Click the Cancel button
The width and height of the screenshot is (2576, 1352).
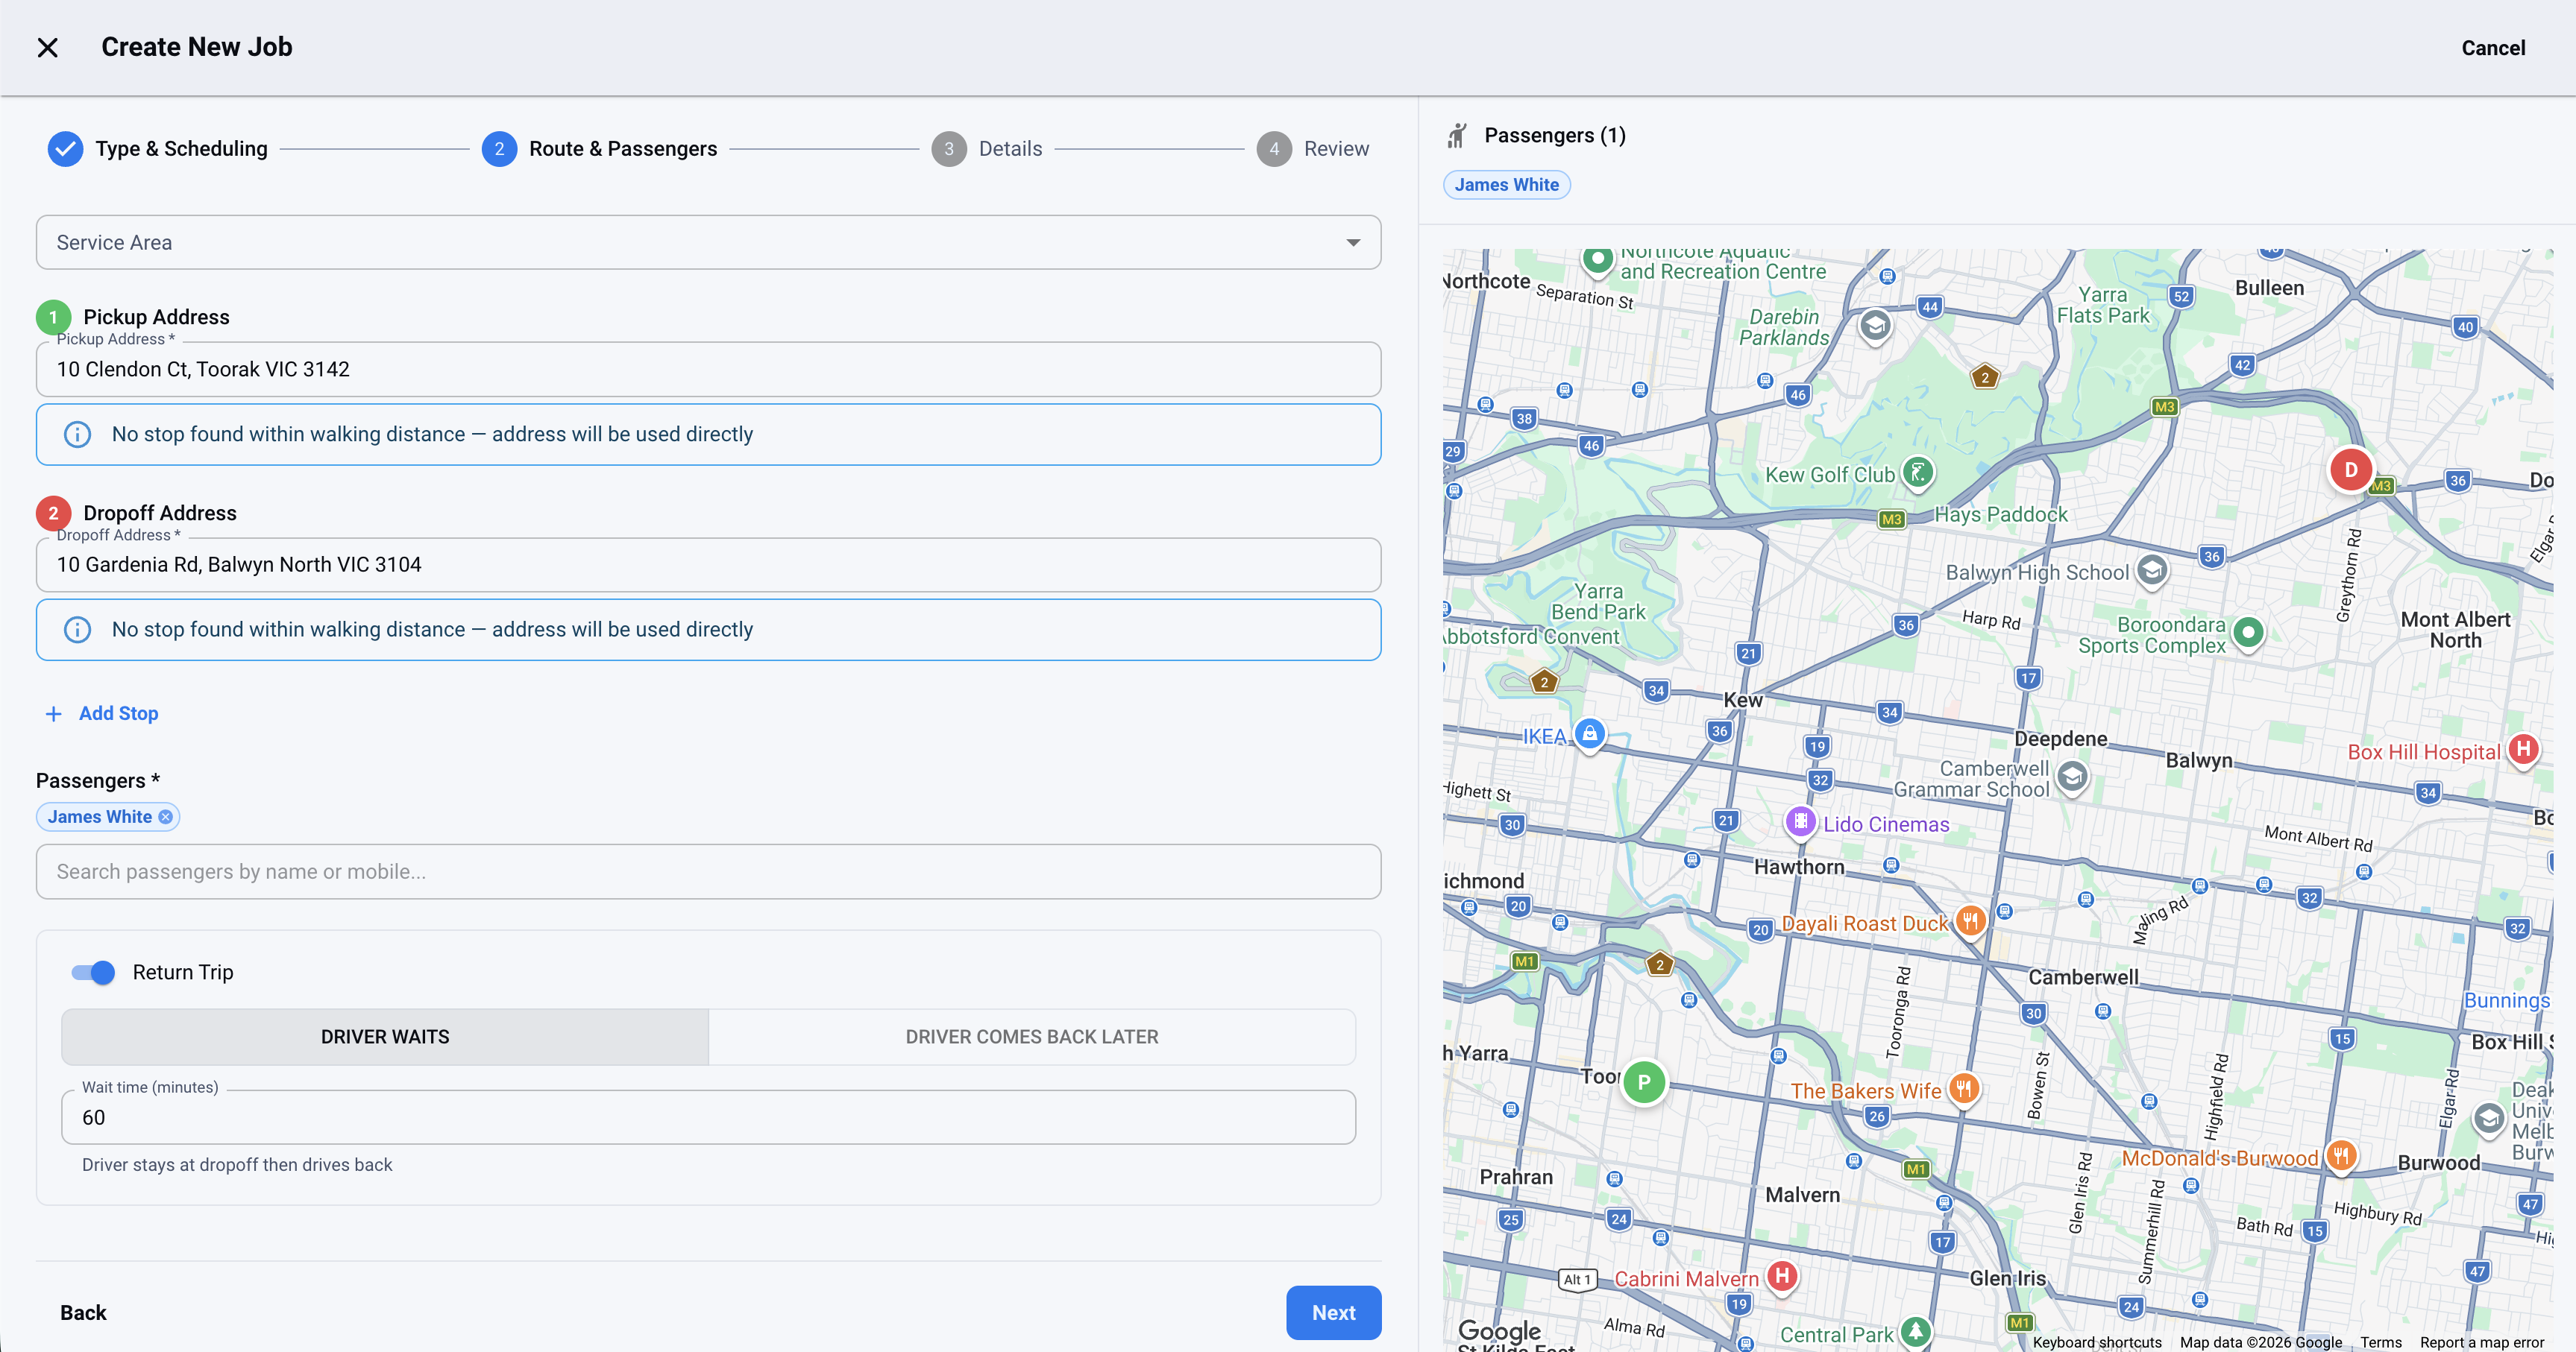pos(2493,48)
